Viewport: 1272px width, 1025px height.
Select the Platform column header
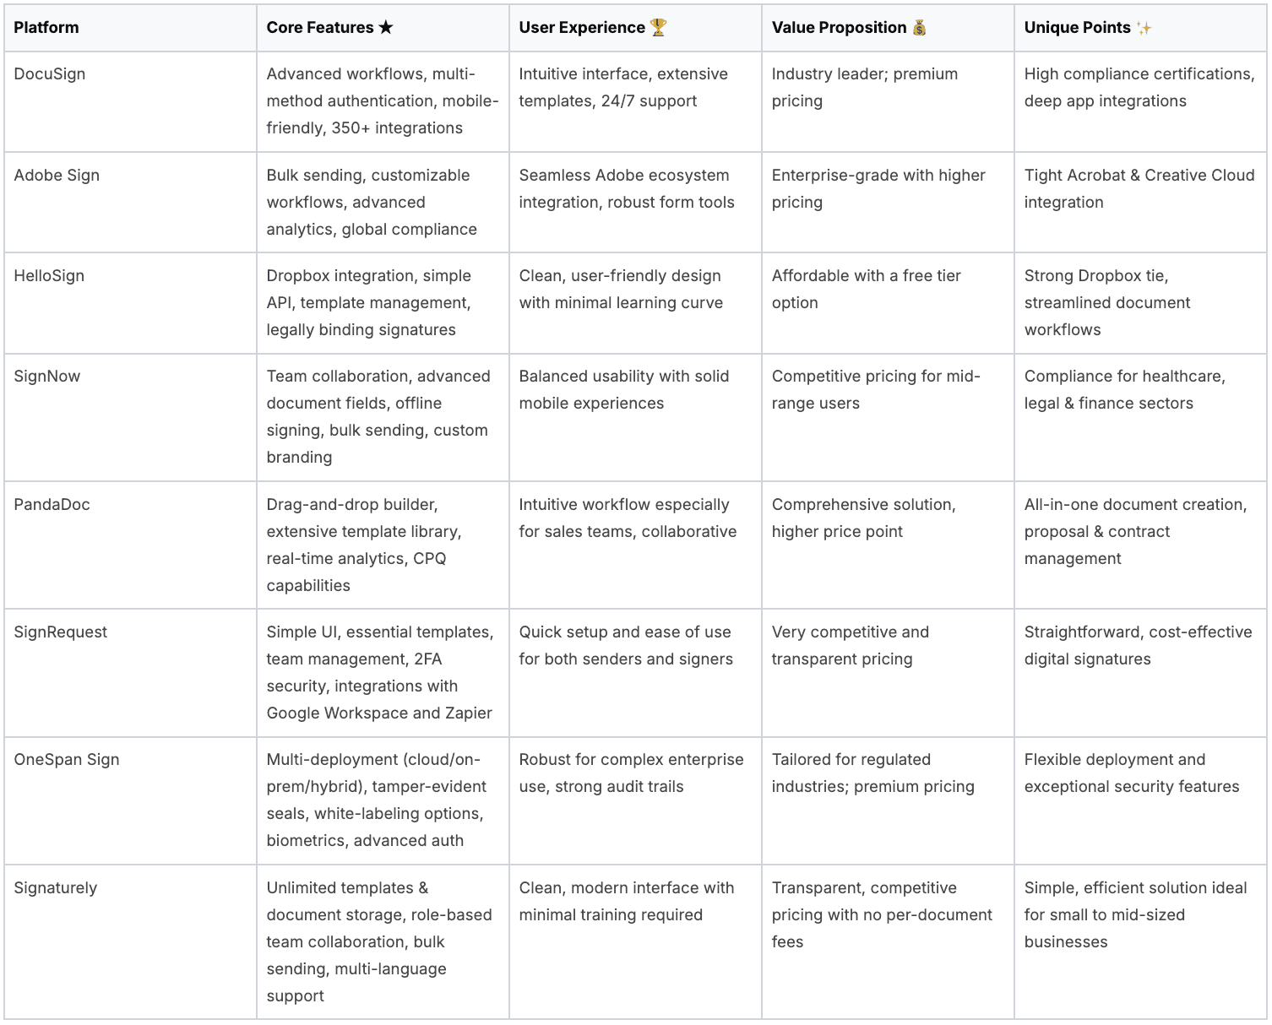coord(46,28)
